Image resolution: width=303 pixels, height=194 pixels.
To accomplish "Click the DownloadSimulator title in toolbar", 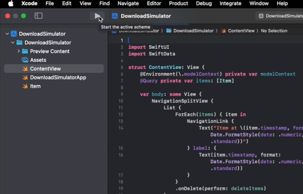I will (x=146, y=16).
